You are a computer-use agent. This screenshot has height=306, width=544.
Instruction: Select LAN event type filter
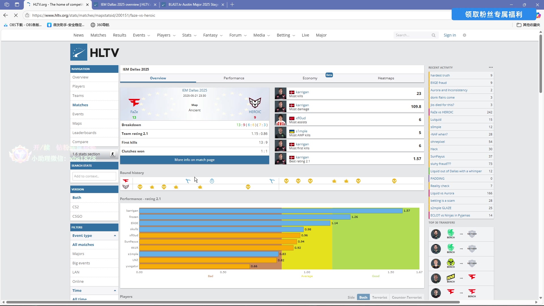pos(94,272)
